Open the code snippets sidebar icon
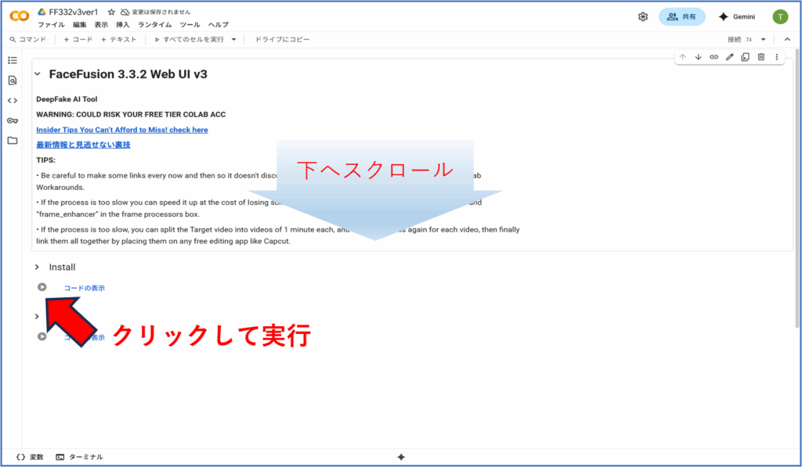Viewport: 802px width, 467px height. (x=13, y=101)
